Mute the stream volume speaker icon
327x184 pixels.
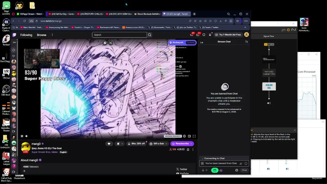[x=27, y=136]
